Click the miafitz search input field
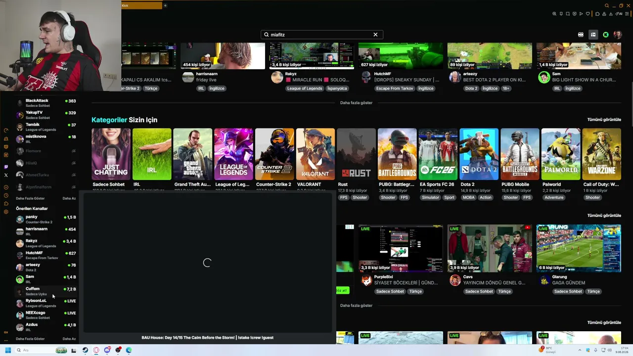 [x=321, y=35]
